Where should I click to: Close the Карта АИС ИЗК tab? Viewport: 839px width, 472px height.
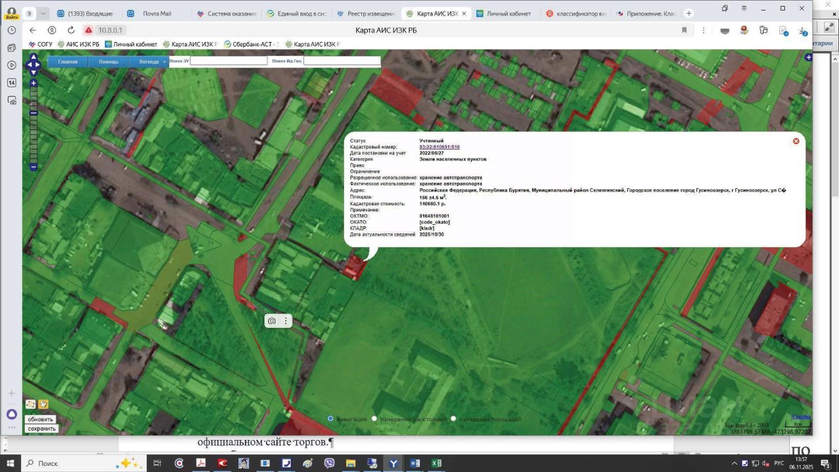point(464,13)
